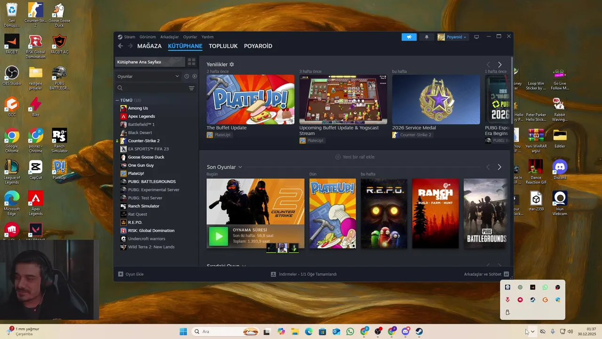The image size is (602, 339).
Task: Open R.E.P.O. recent game cover
Action: [x=384, y=213]
